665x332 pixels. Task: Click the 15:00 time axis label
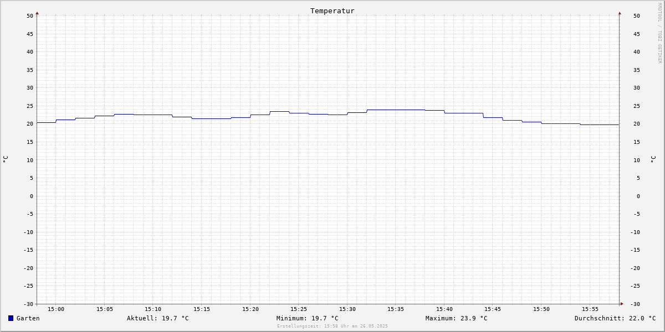(x=56, y=309)
